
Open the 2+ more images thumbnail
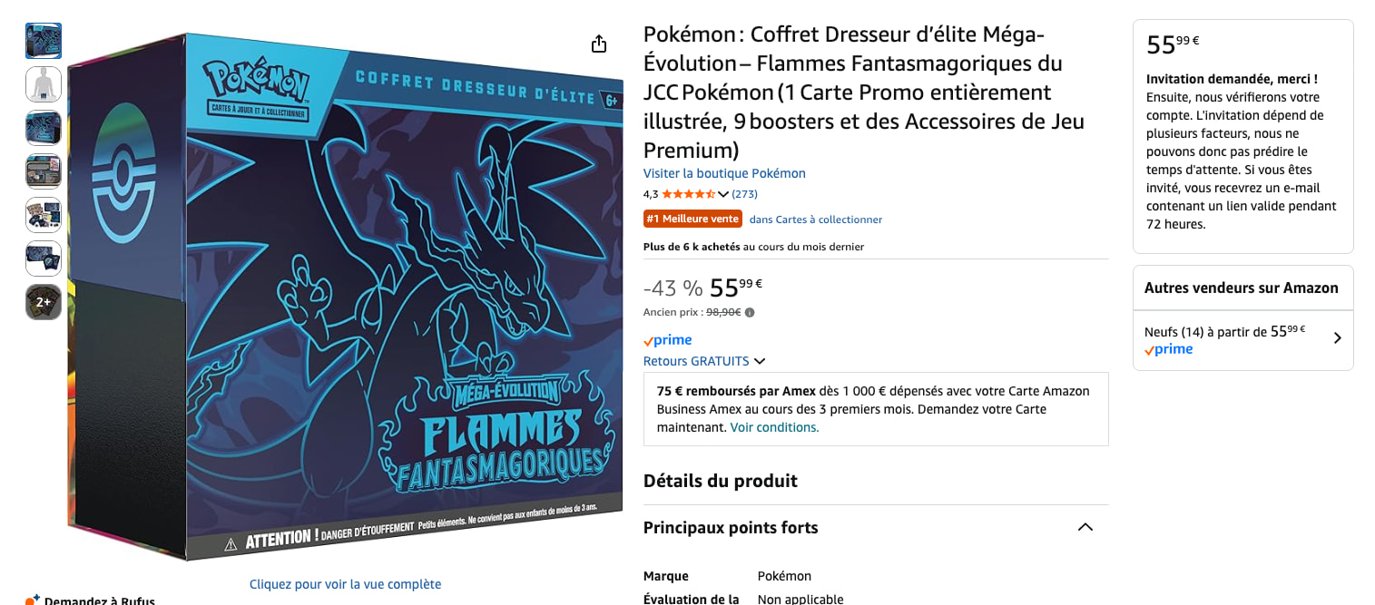[x=44, y=302]
